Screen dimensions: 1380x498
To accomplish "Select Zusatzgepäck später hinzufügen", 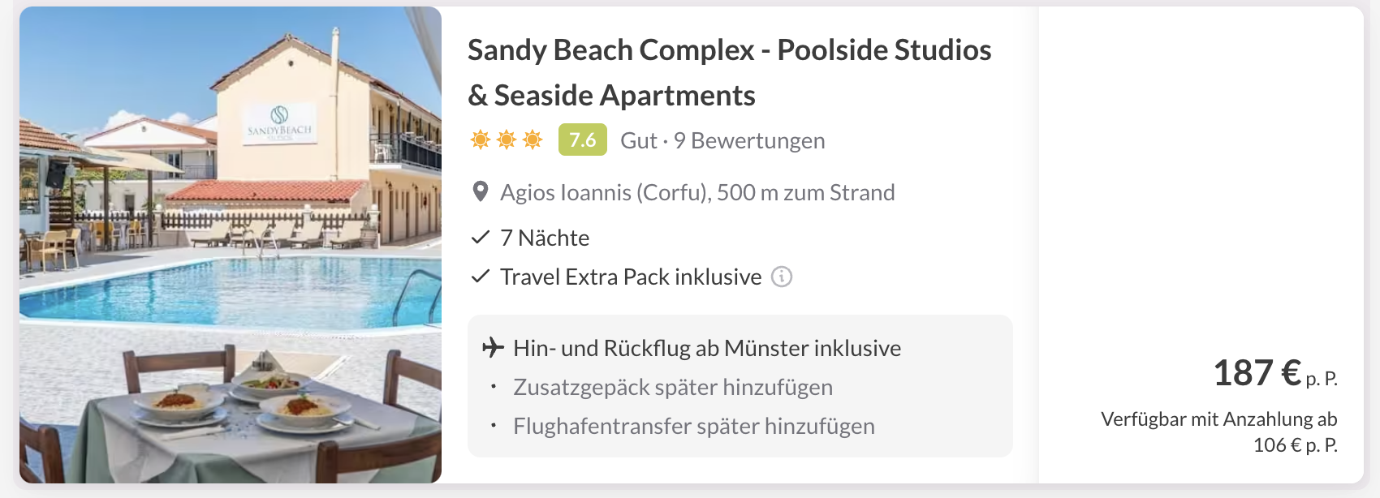I will (x=673, y=387).
